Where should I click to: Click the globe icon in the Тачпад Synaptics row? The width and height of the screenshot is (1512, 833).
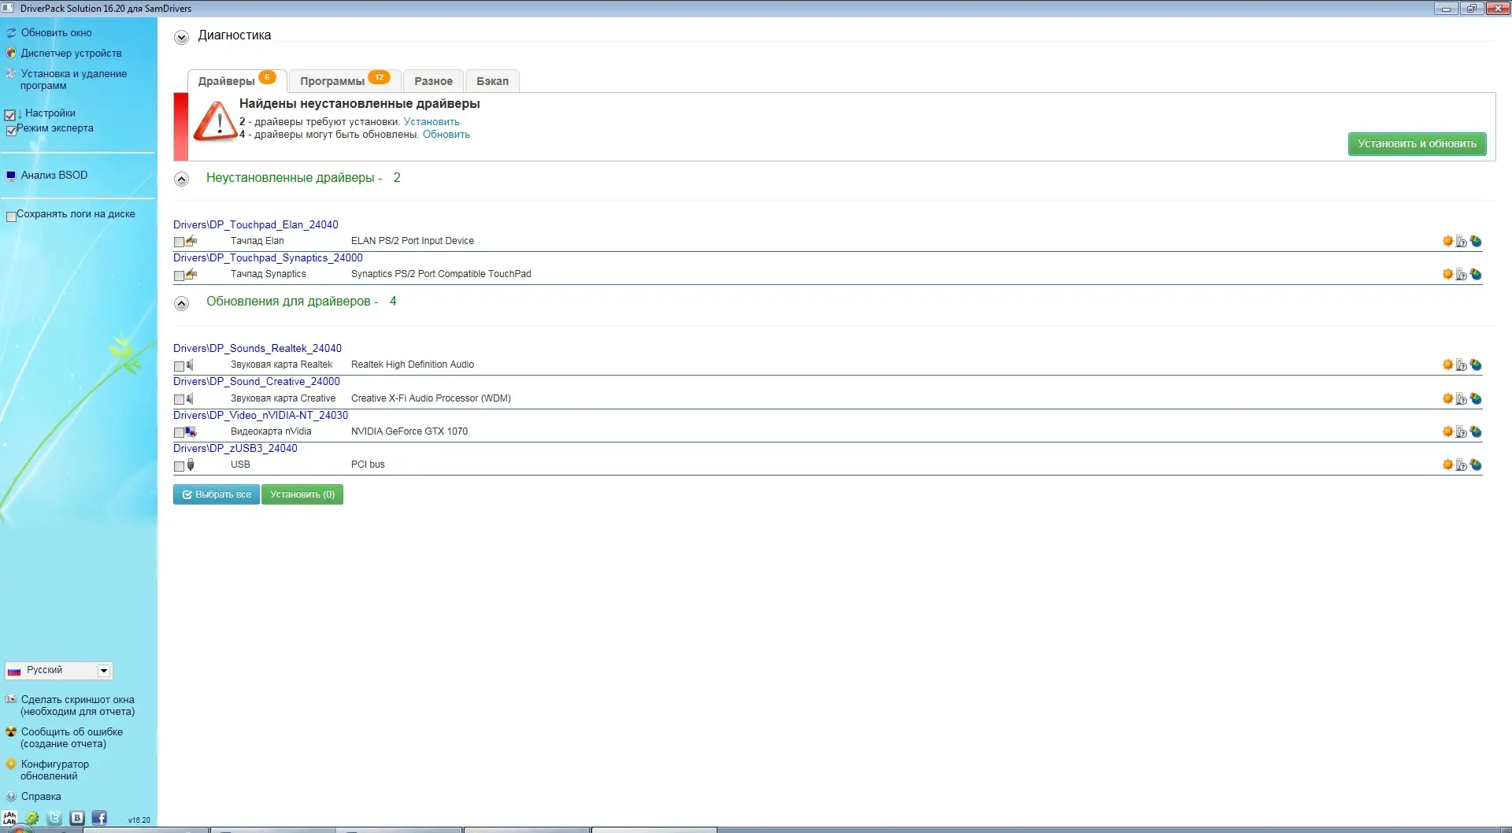1476,274
